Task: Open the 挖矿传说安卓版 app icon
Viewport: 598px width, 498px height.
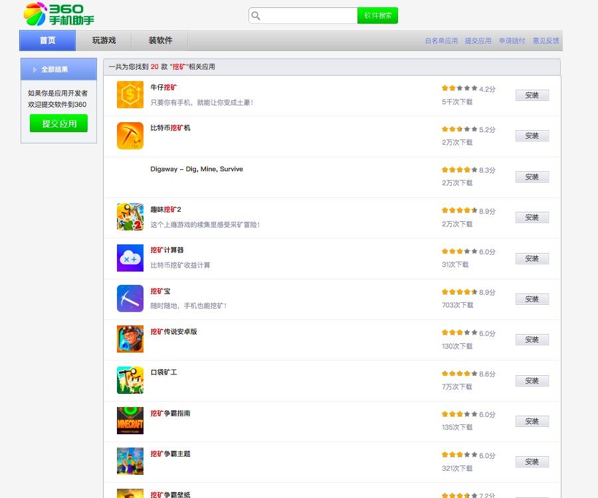Action: pyautogui.click(x=130, y=339)
